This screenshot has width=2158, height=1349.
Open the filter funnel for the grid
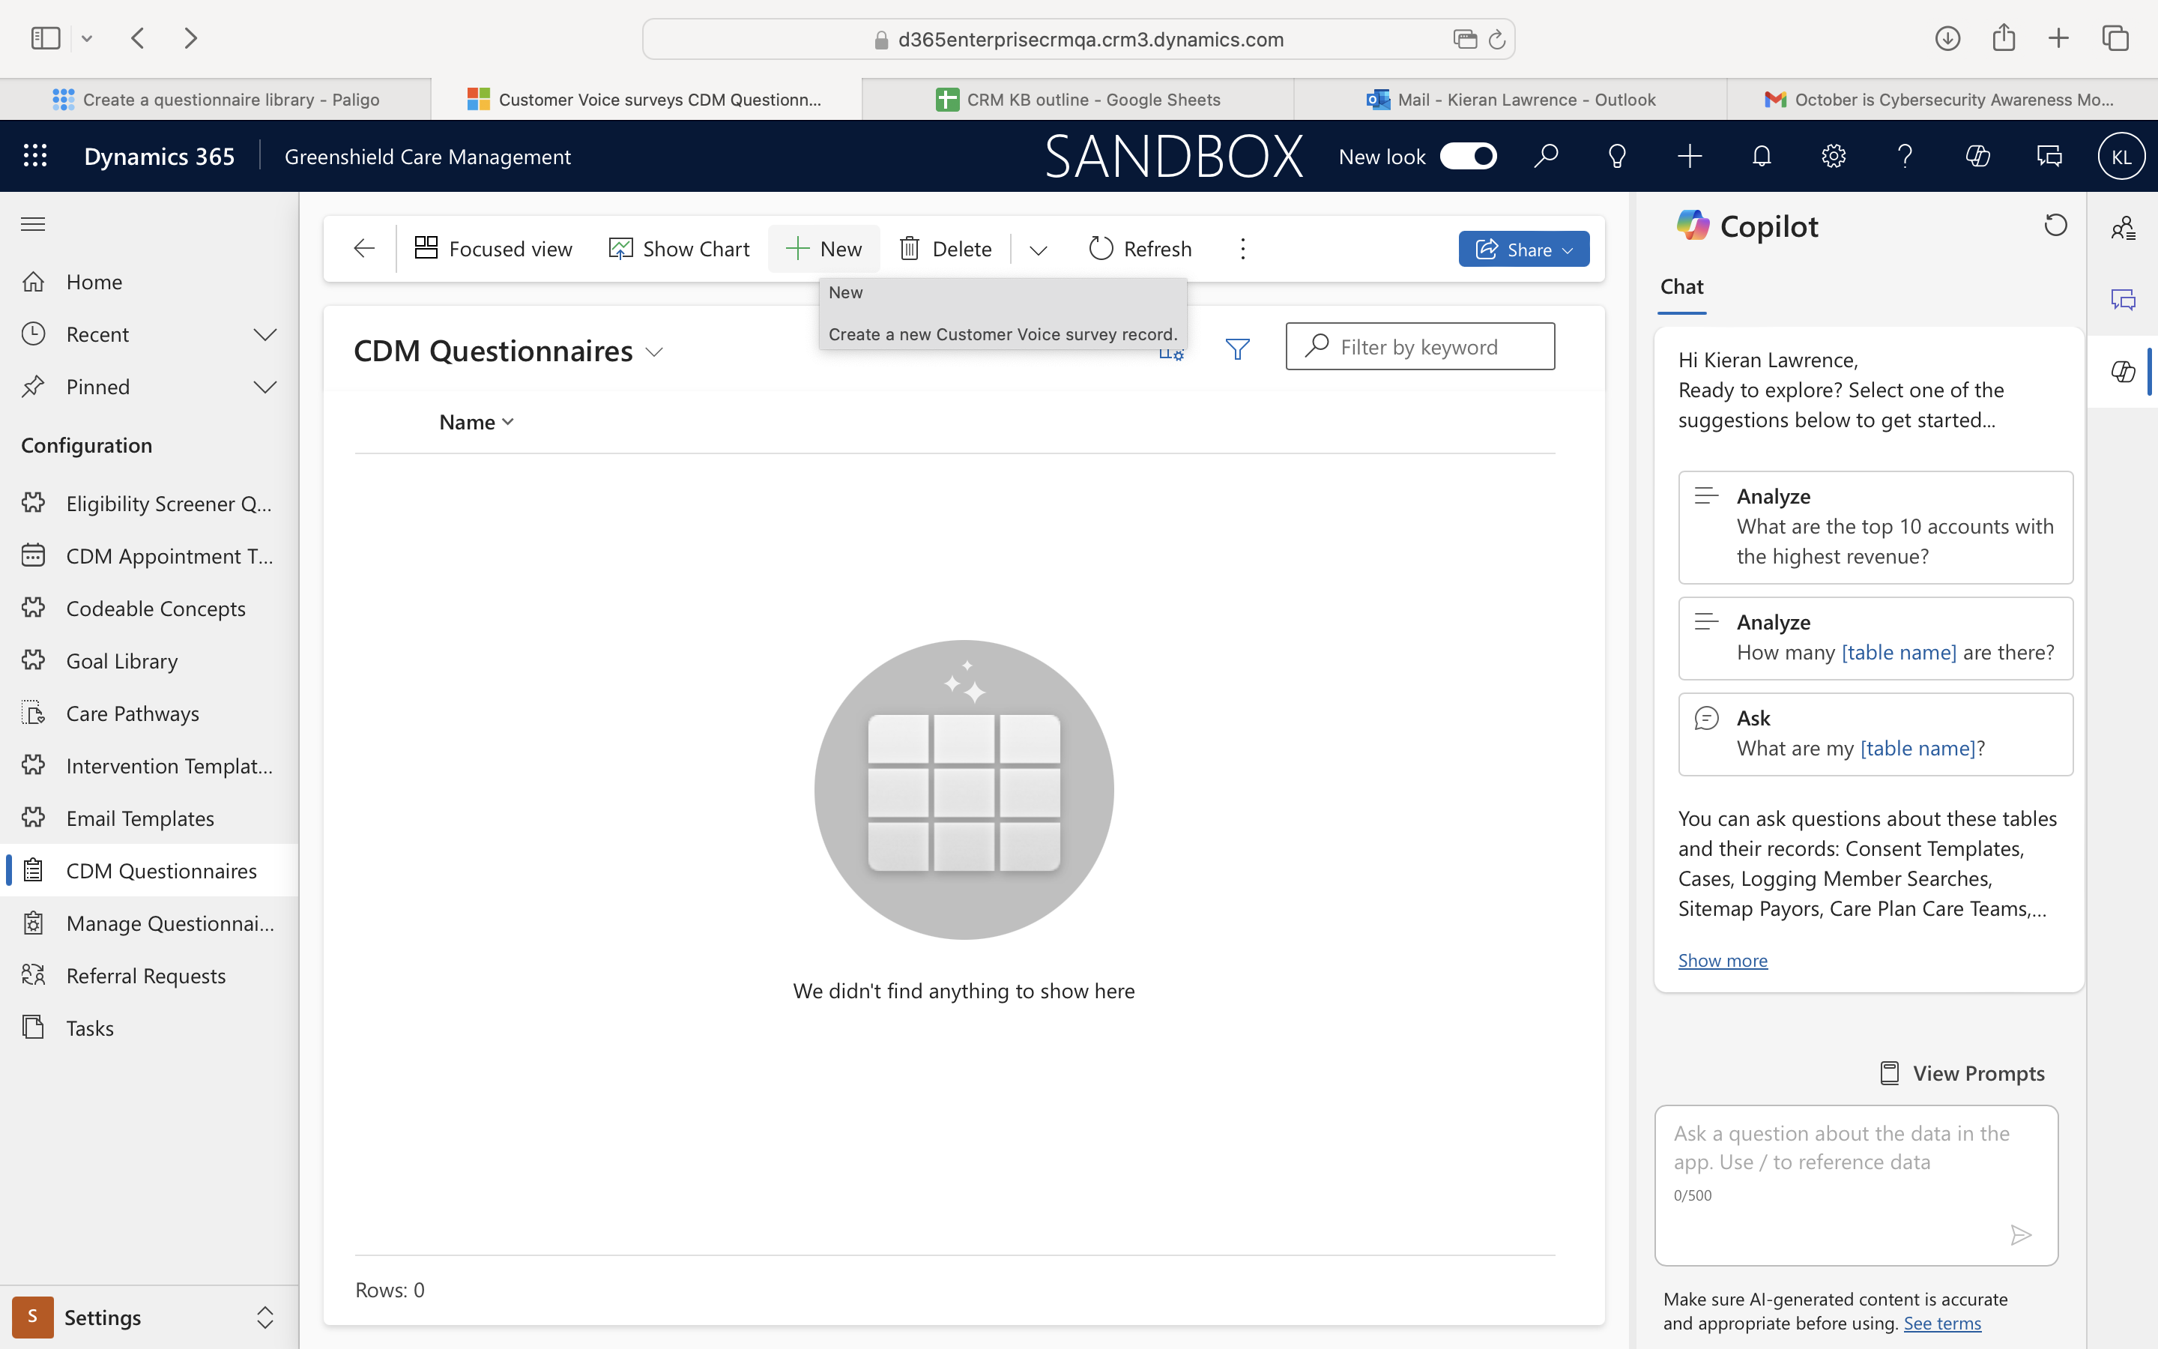(1237, 348)
